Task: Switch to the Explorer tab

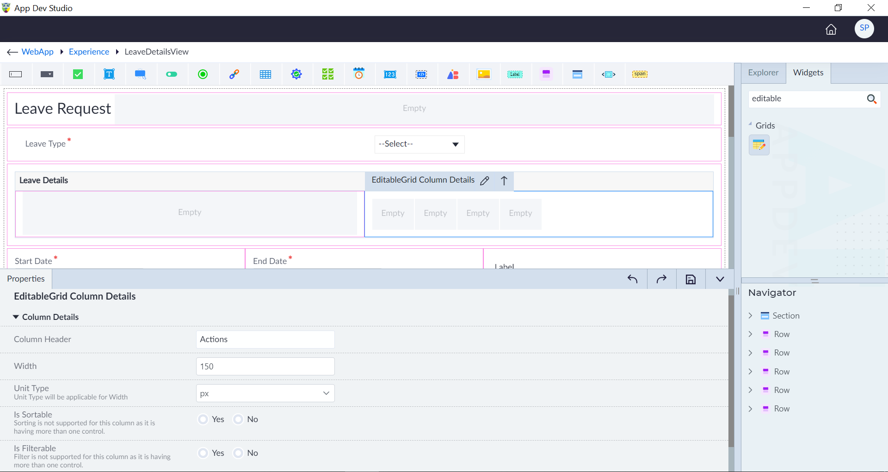Action: click(763, 73)
